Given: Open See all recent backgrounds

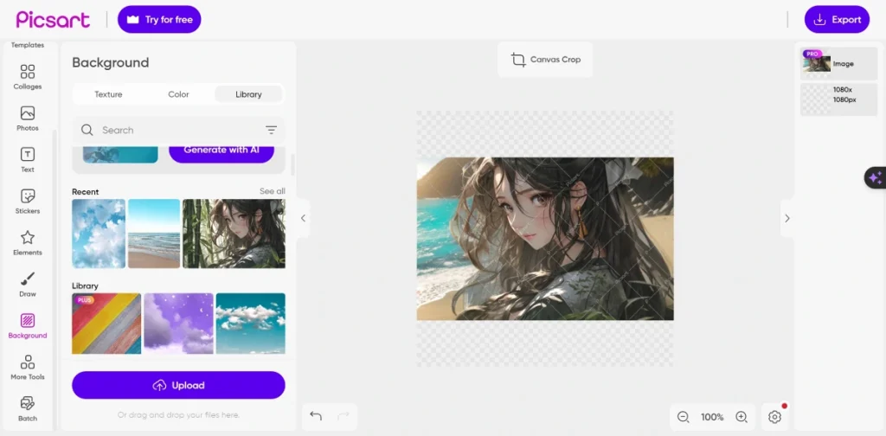Looking at the screenshot, I should pyautogui.click(x=273, y=191).
